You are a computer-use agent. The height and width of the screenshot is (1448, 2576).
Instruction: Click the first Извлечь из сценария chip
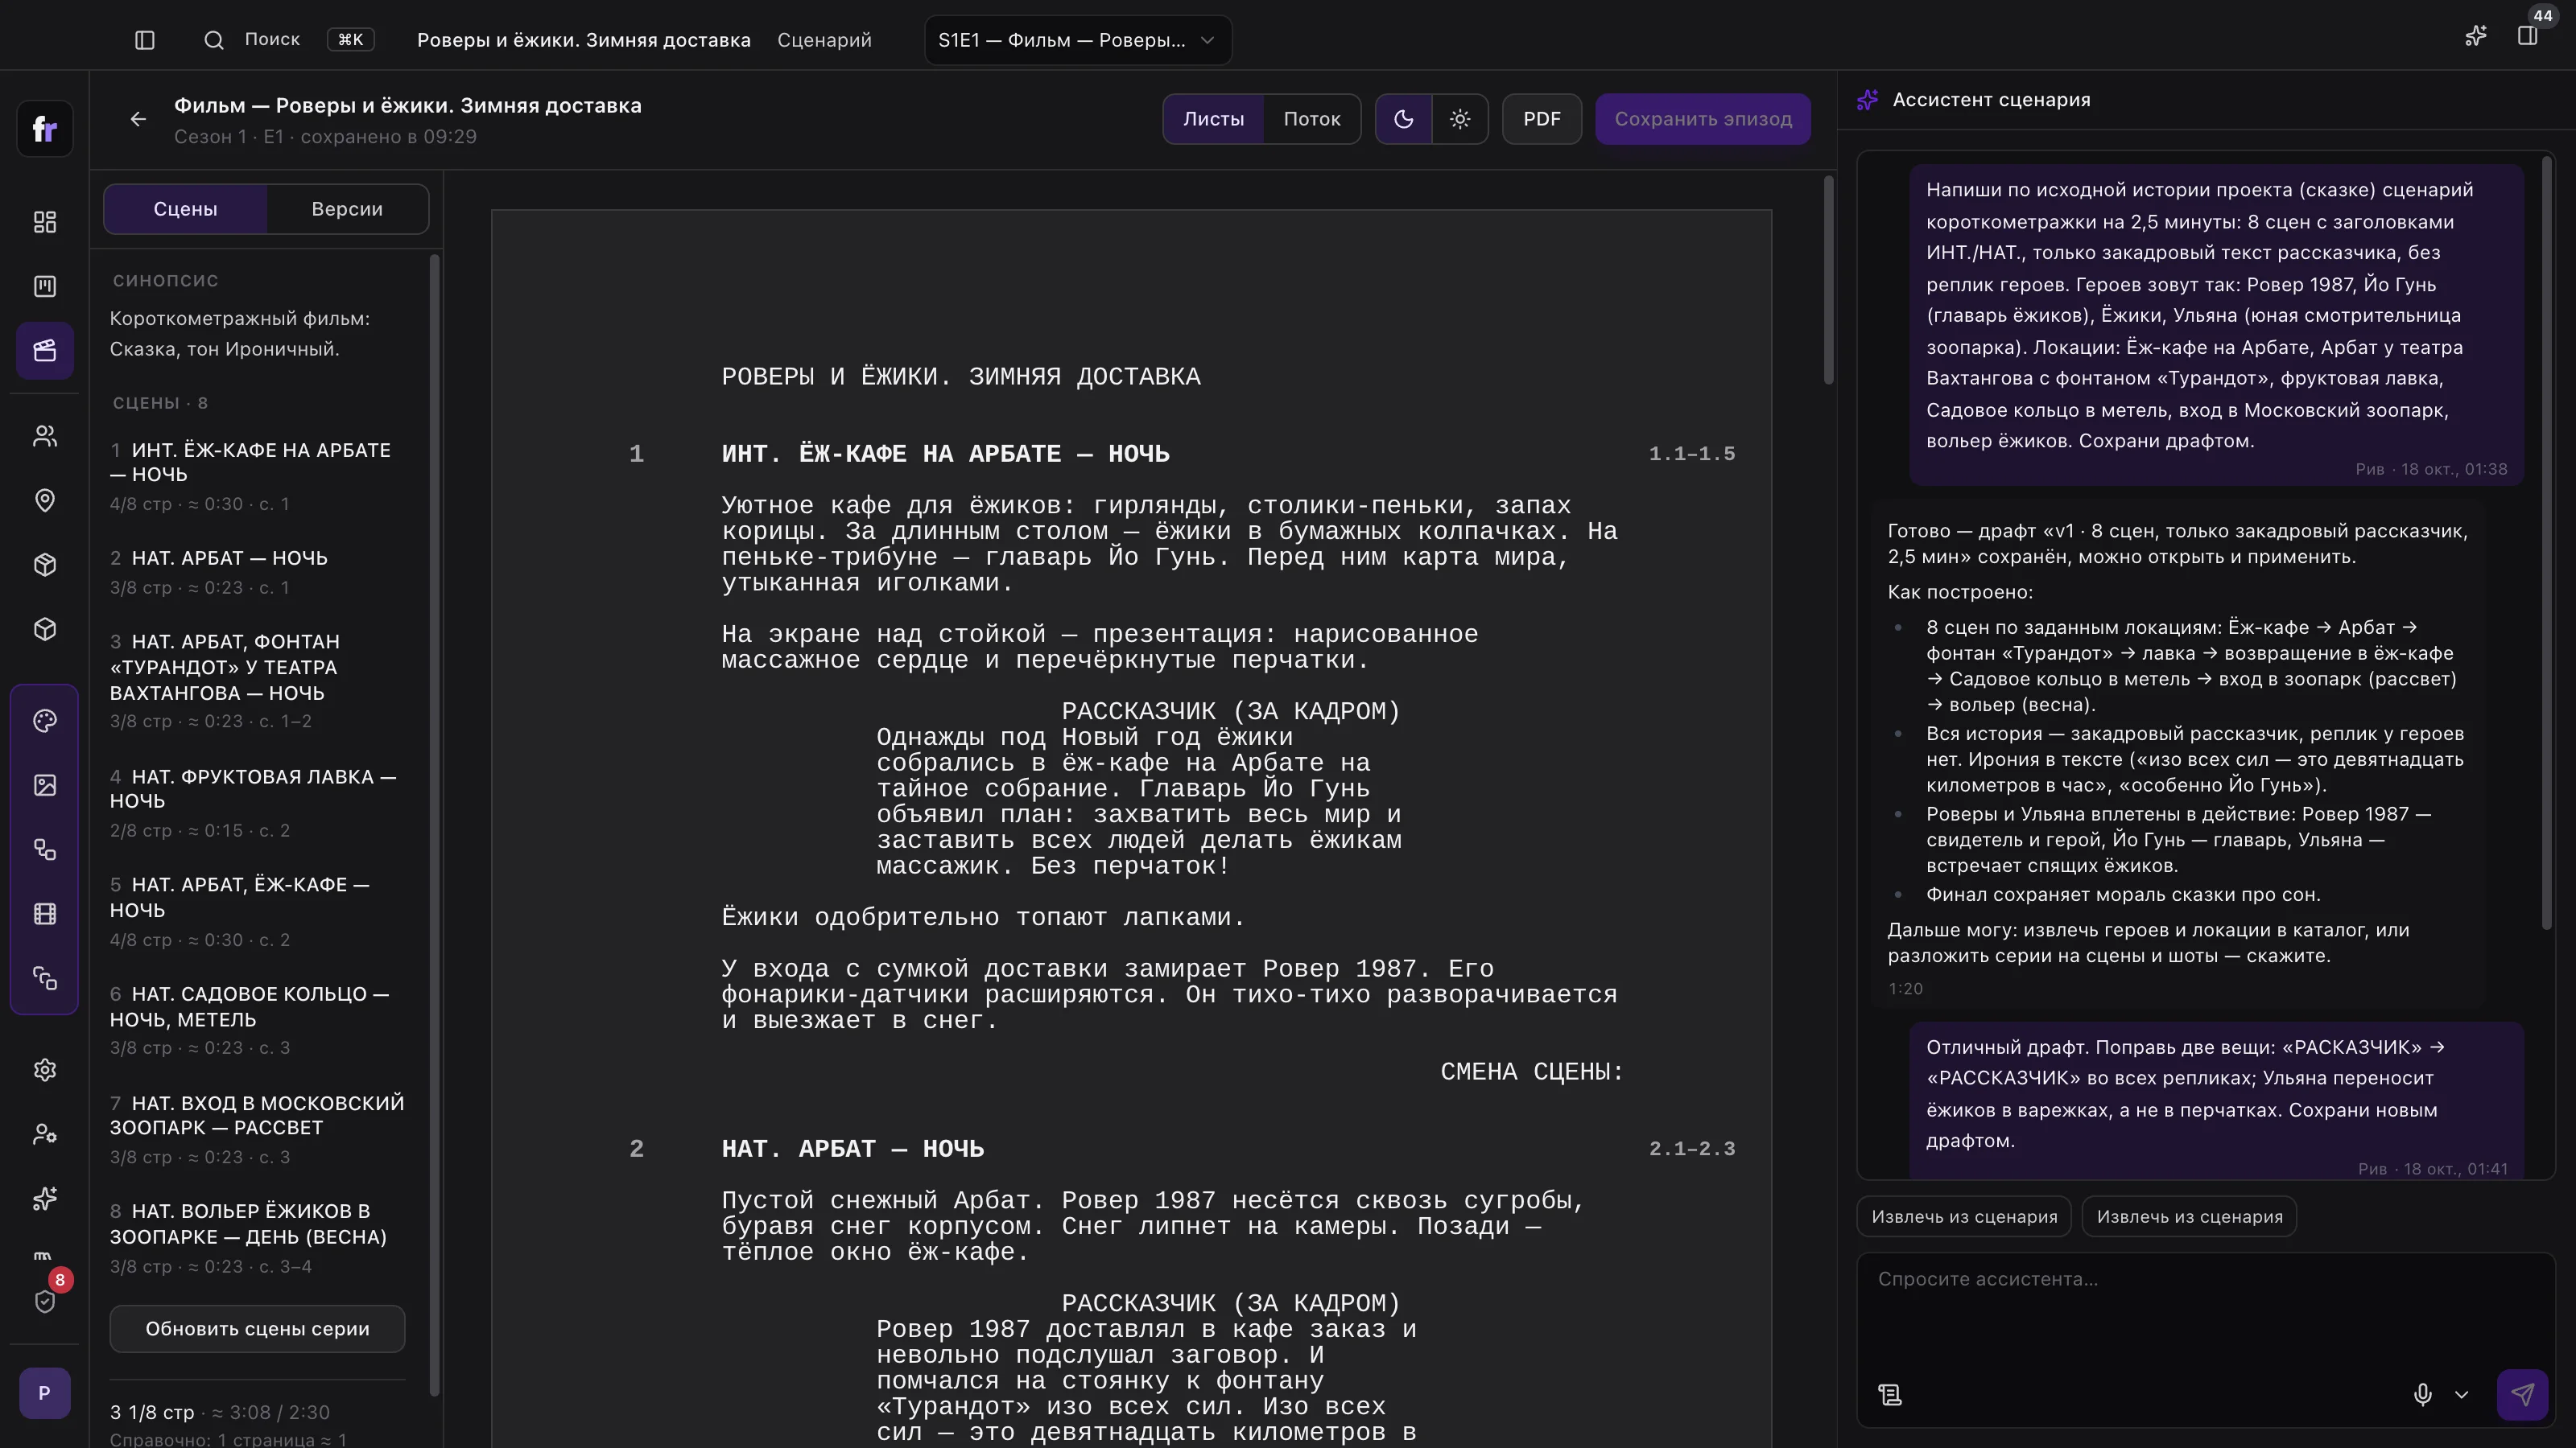tap(1964, 1216)
